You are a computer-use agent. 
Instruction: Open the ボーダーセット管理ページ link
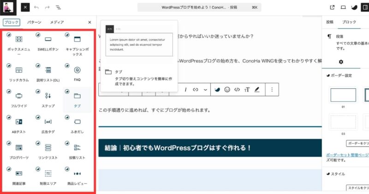click(x=347, y=155)
